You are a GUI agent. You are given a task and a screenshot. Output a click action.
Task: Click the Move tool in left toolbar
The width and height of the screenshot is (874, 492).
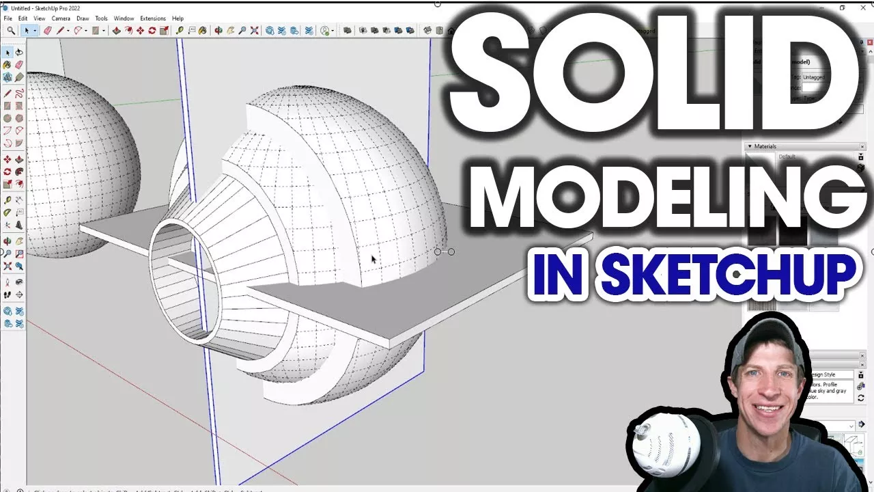8,159
